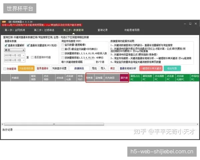Show the 功能思维导图 tab
This screenshot has height=160, width=200.
(x=132, y=30)
